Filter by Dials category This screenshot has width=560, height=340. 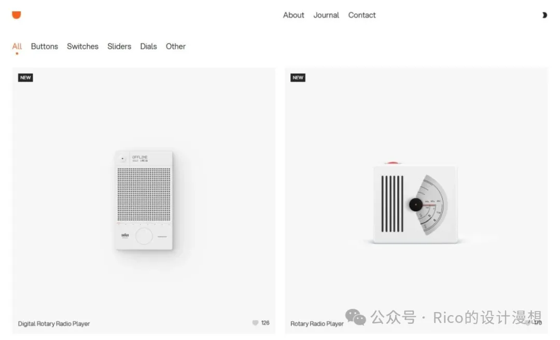148,47
